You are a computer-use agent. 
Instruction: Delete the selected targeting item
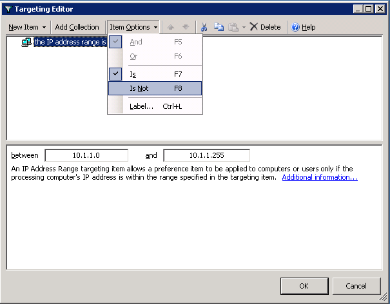265,27
